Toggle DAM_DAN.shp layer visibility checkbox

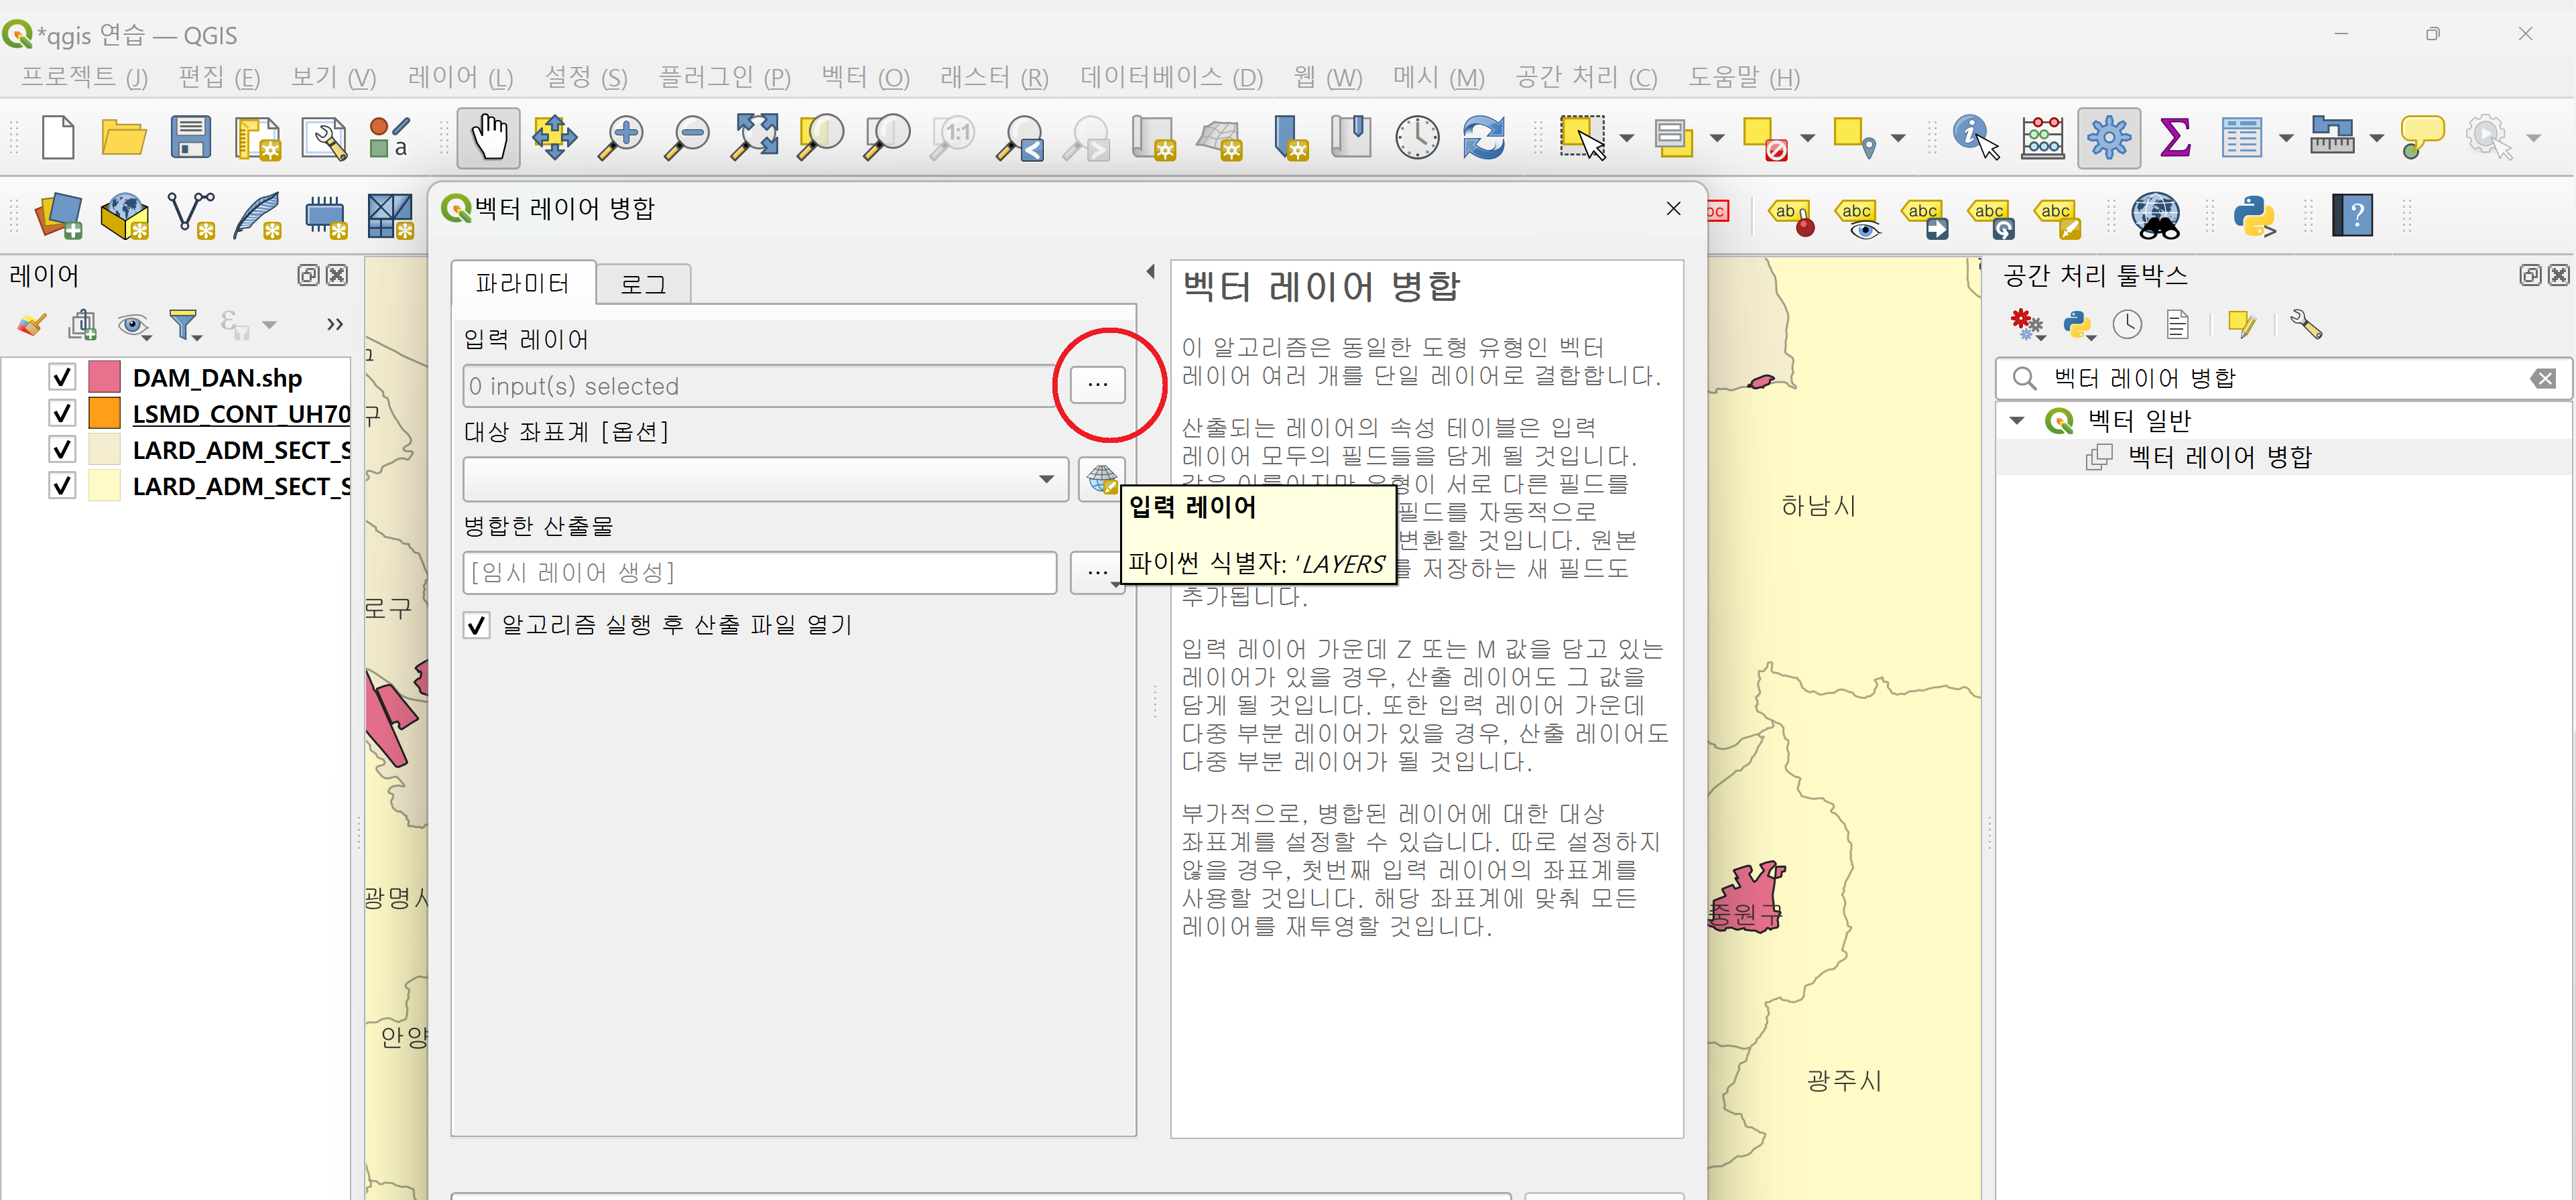[x=62, y=378]
